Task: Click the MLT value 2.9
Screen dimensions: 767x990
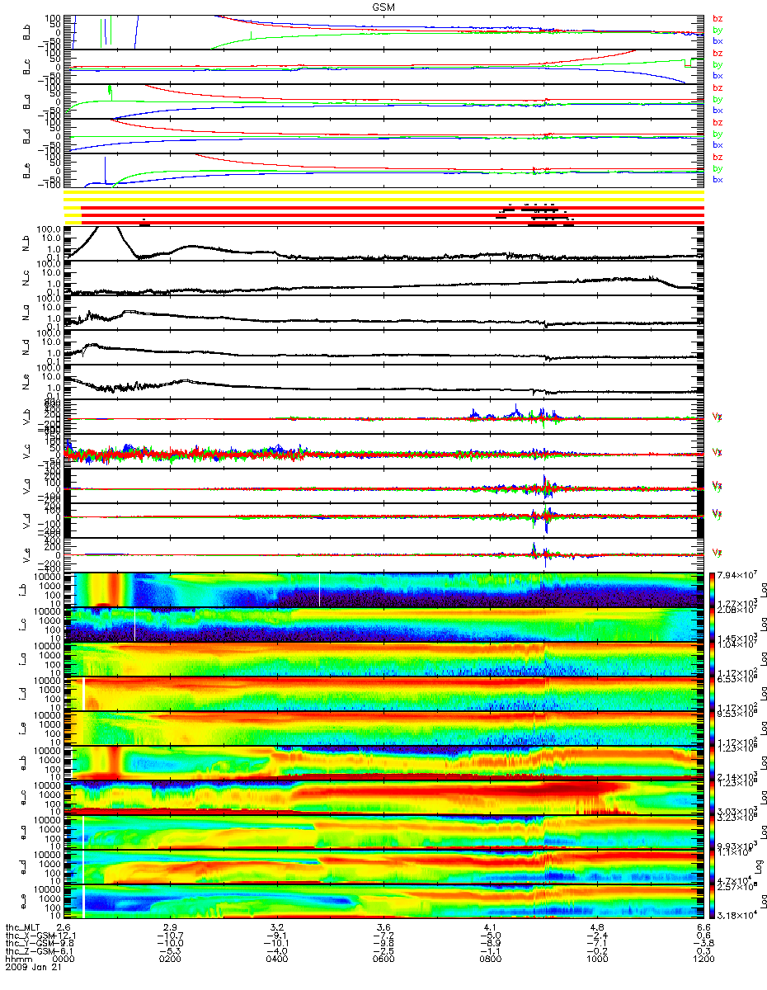Action: pos(172,929)
